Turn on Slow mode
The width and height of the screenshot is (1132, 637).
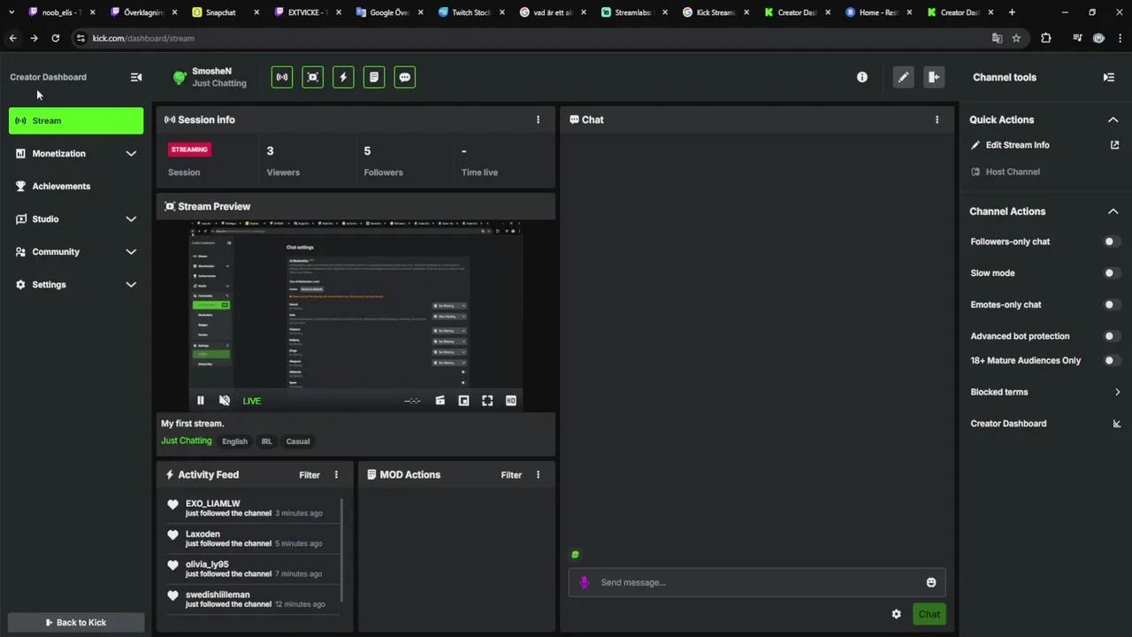[x=1113, y=273]
